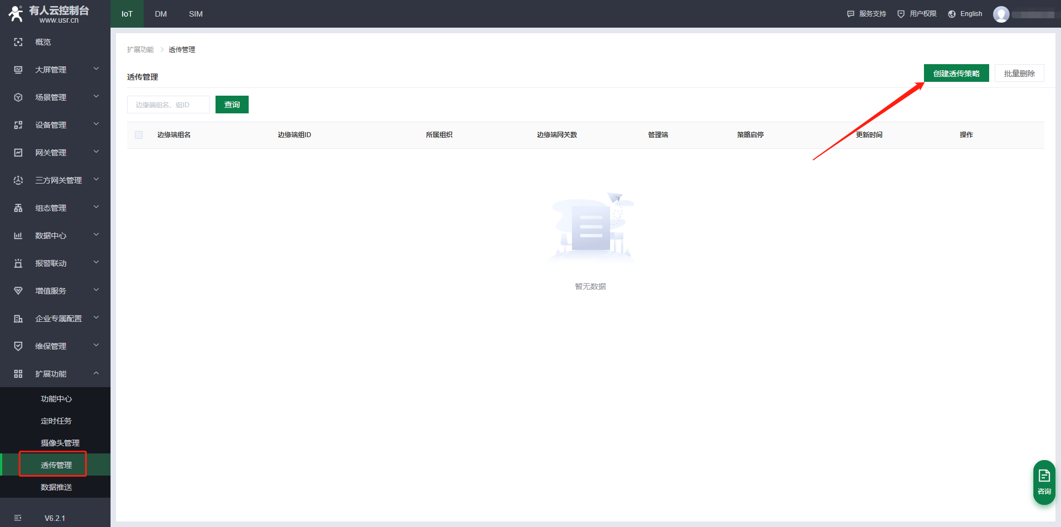Focus the 边缘端组名 search input field
1061x527 pixels.
(x=169, y=105)
